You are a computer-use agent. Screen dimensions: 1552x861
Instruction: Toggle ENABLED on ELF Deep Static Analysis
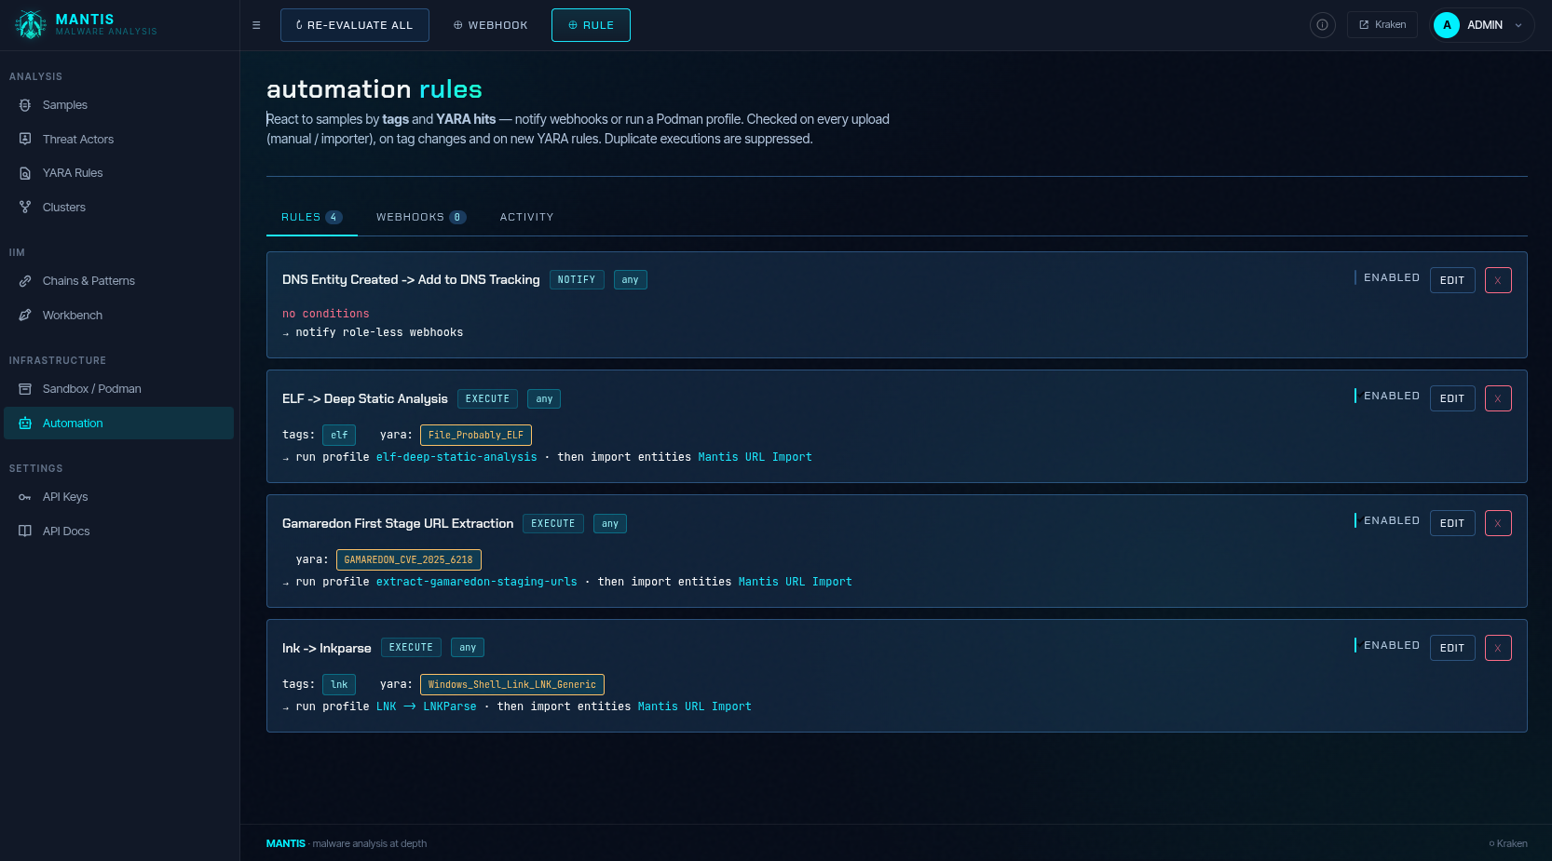pos(1387,396)
